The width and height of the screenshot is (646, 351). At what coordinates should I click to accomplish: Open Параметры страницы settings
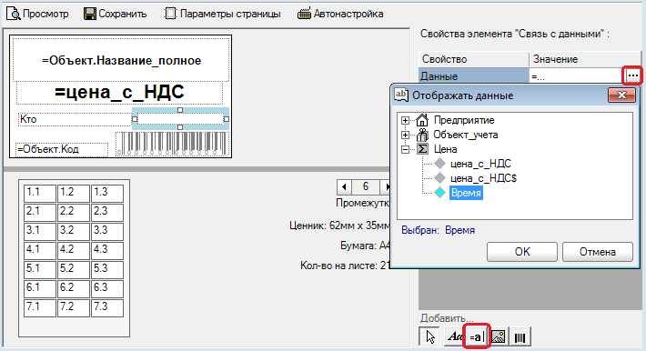pos(223,14)
